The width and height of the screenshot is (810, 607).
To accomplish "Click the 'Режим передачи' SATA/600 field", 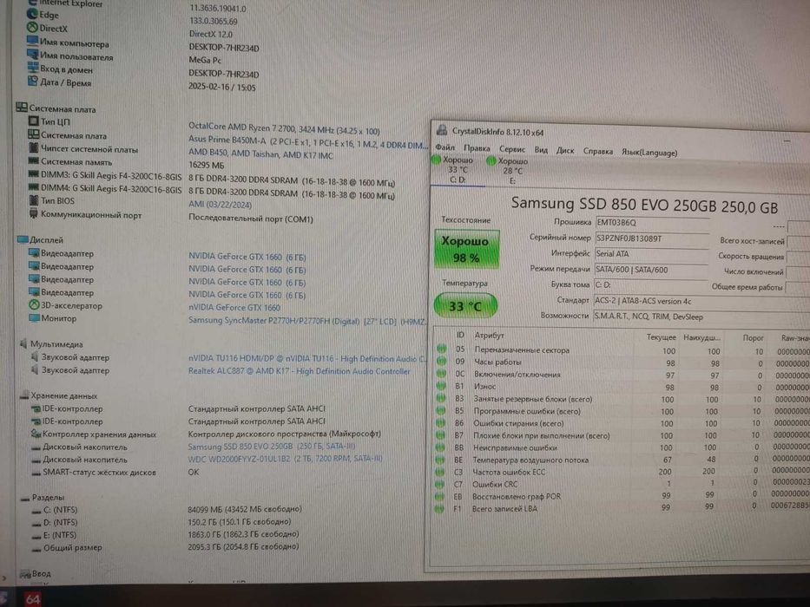I will [650, 270].
